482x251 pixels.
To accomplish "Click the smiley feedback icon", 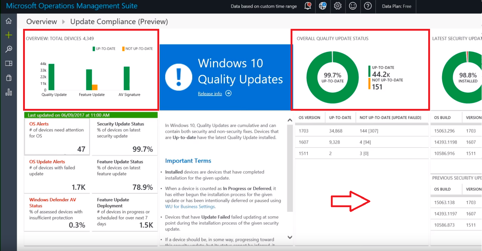I will coord(353,6).
